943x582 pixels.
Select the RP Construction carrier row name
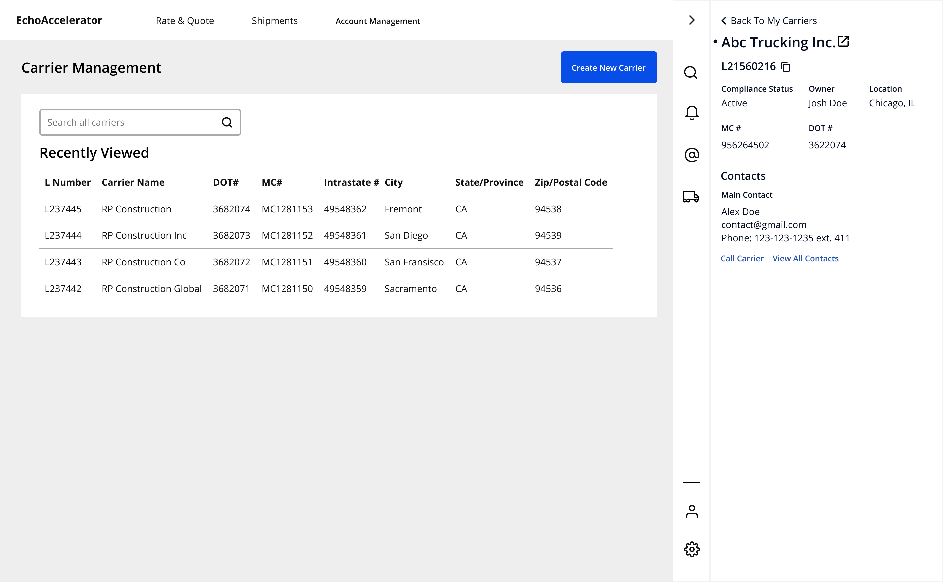click(x=136, y=209)
